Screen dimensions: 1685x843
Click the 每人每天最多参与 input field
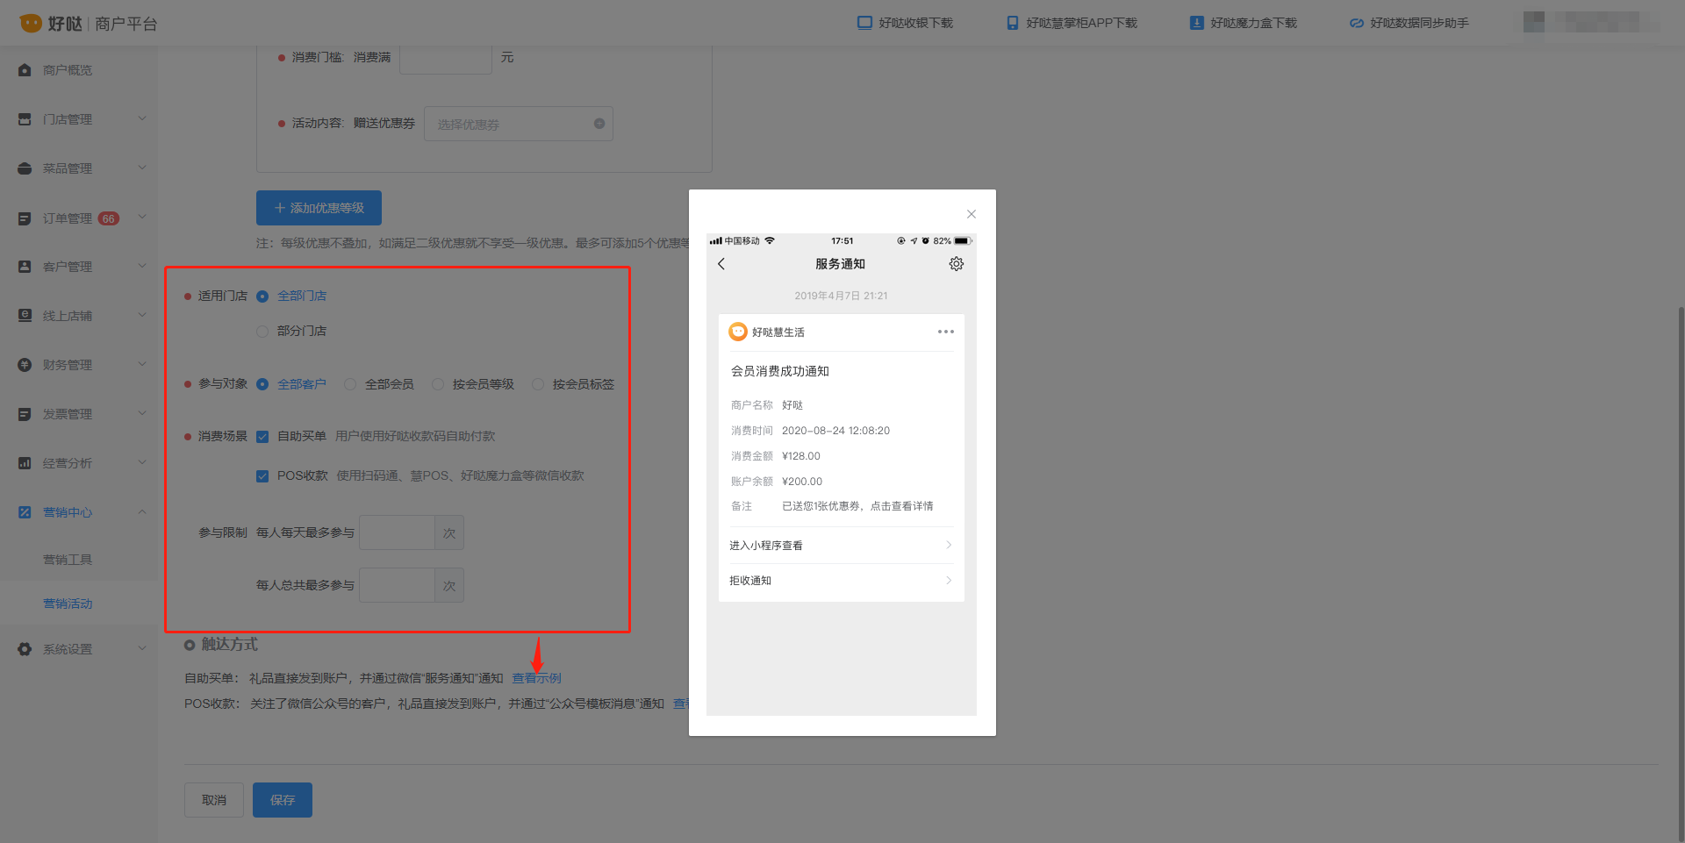click(x=398, y=532)
